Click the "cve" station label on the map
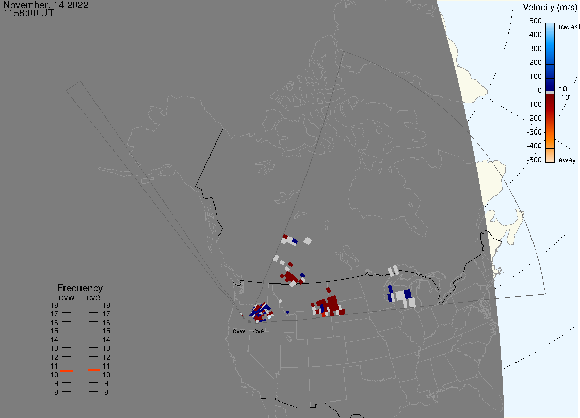 tap(259, 331)
